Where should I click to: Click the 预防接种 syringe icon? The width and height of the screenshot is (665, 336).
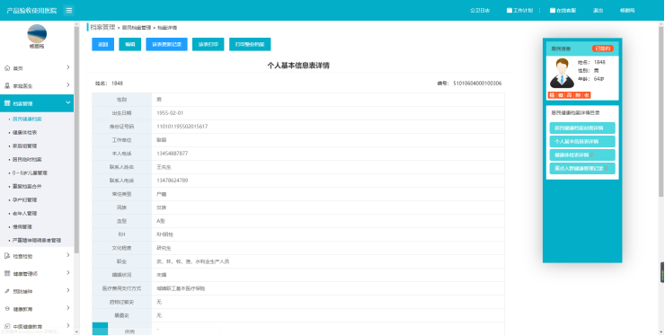pos(7,291)
